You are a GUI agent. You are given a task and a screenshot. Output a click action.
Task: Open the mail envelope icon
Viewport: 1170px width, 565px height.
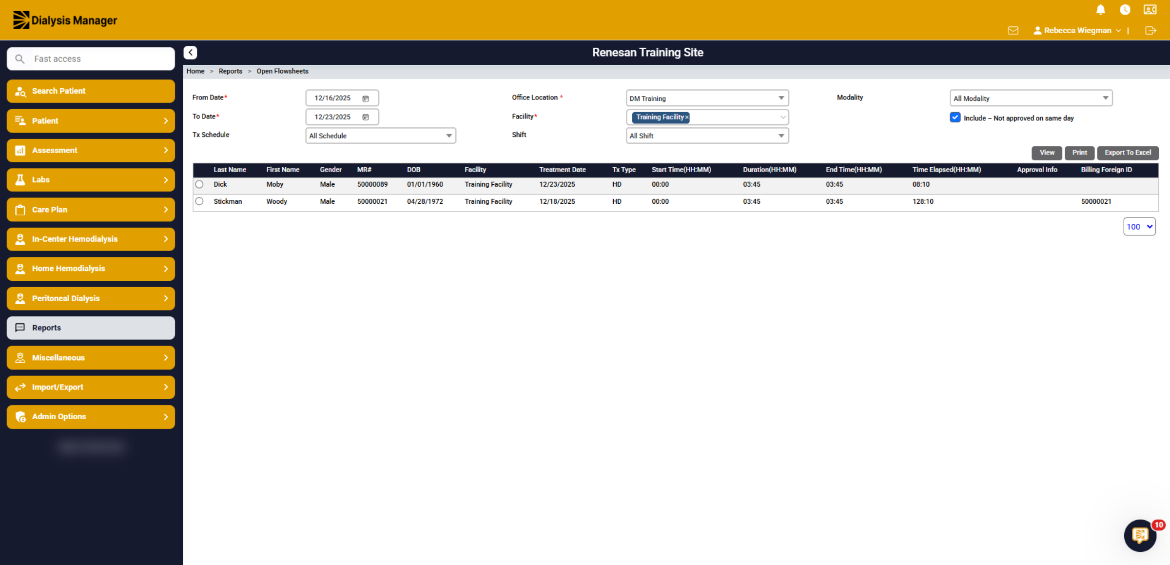pos(1013,31)
